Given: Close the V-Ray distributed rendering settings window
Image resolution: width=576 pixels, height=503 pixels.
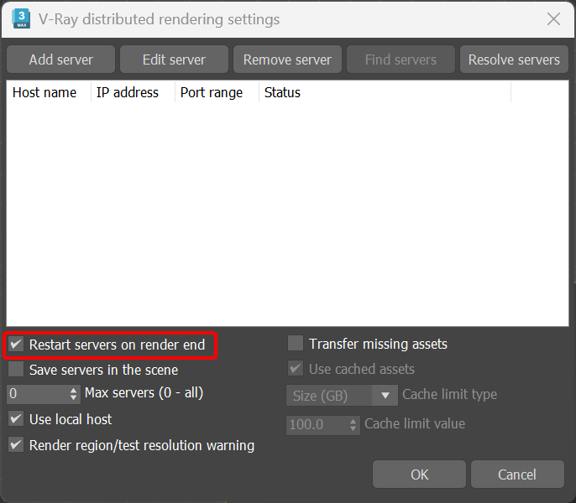Looking at the screenshot, I should click(553, 19).
